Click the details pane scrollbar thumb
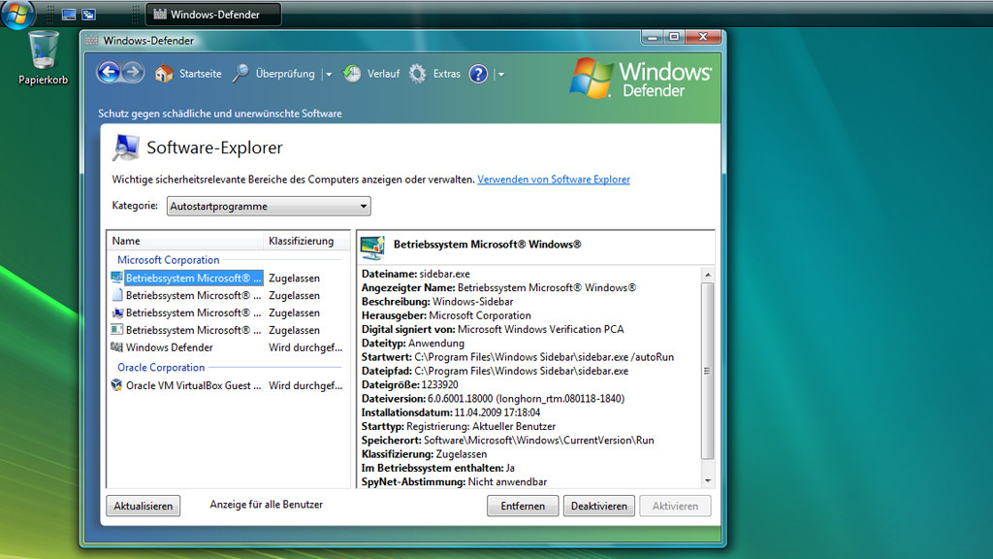The width and height of the screenshot is (993, 559). point(707,371)
